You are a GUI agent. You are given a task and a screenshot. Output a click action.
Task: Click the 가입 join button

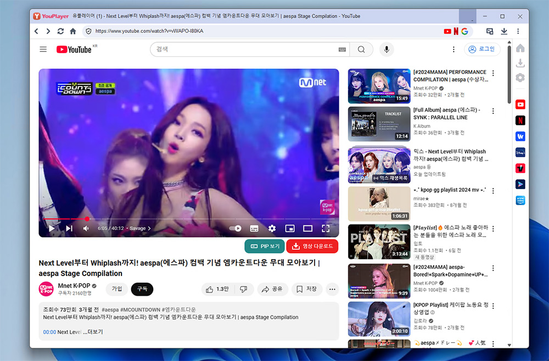116,289
